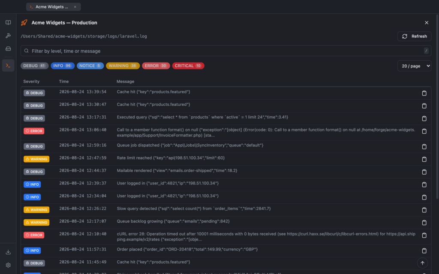This screenshot has height=274, width=439.
Task: Toggle the ERROR level filter
Action: point(156,66)
